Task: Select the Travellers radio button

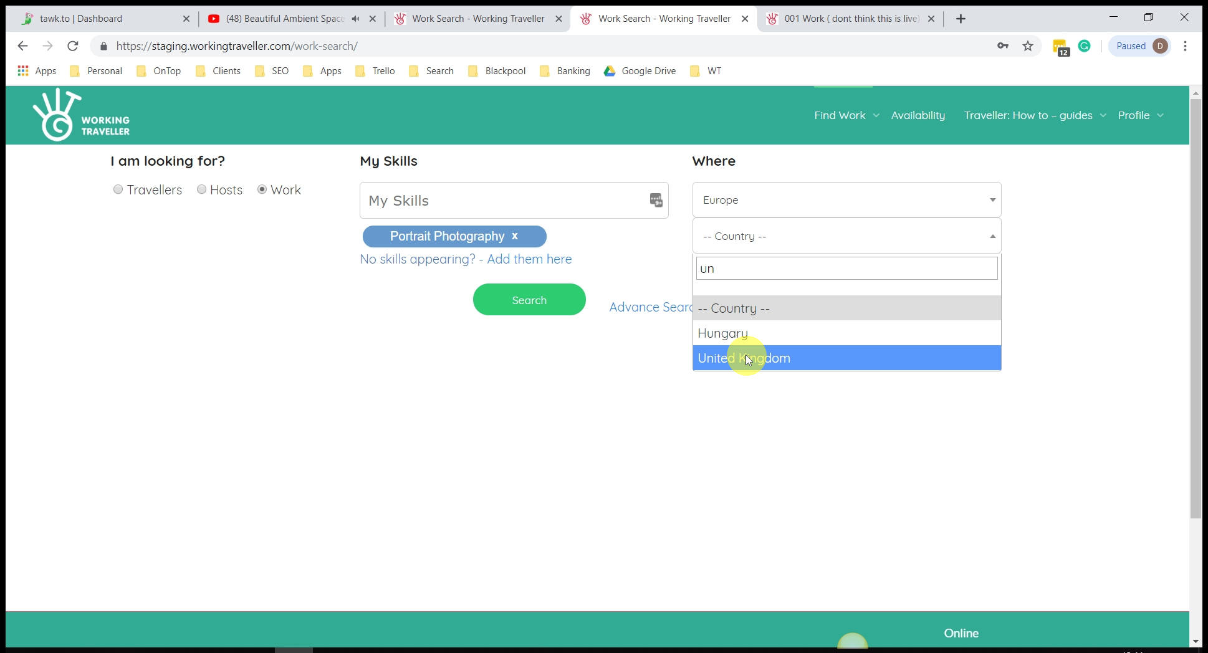Action: [118, 189]
